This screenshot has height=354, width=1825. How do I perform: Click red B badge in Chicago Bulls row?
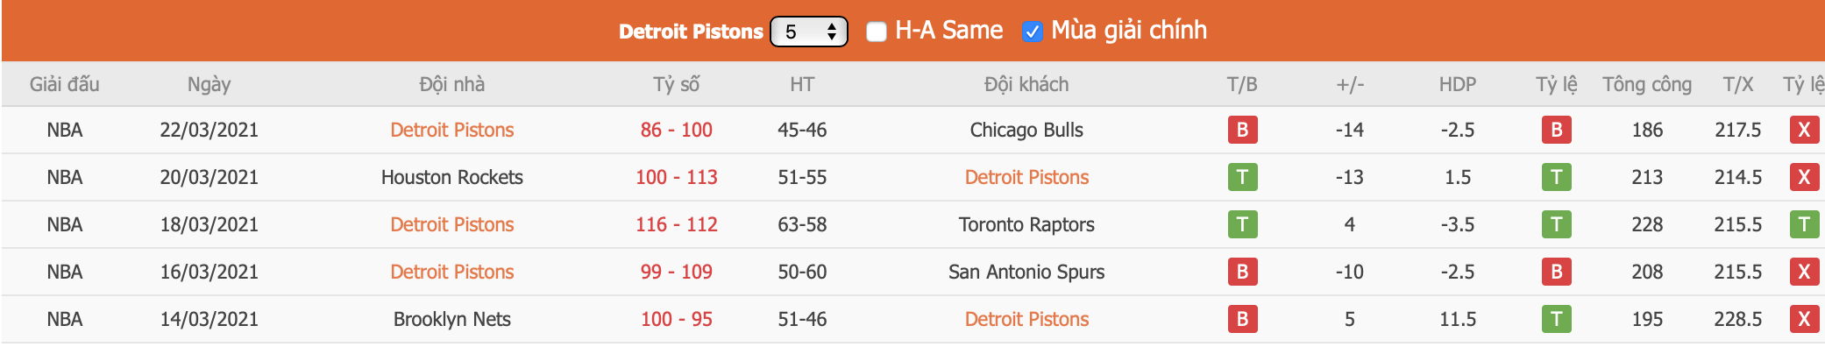1242,130
